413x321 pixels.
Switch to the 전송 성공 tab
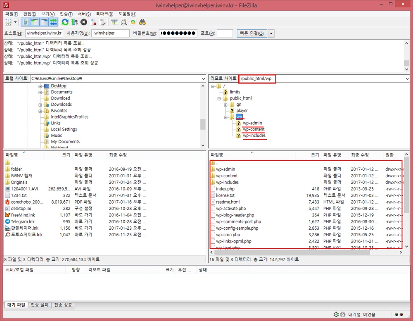pos(63,305)
